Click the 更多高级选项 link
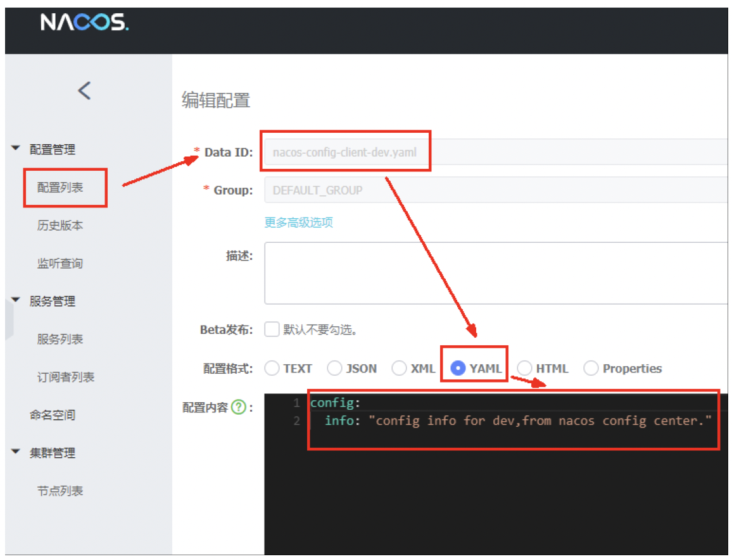Viewport: 732px width, 559px height. click(298, 222)
